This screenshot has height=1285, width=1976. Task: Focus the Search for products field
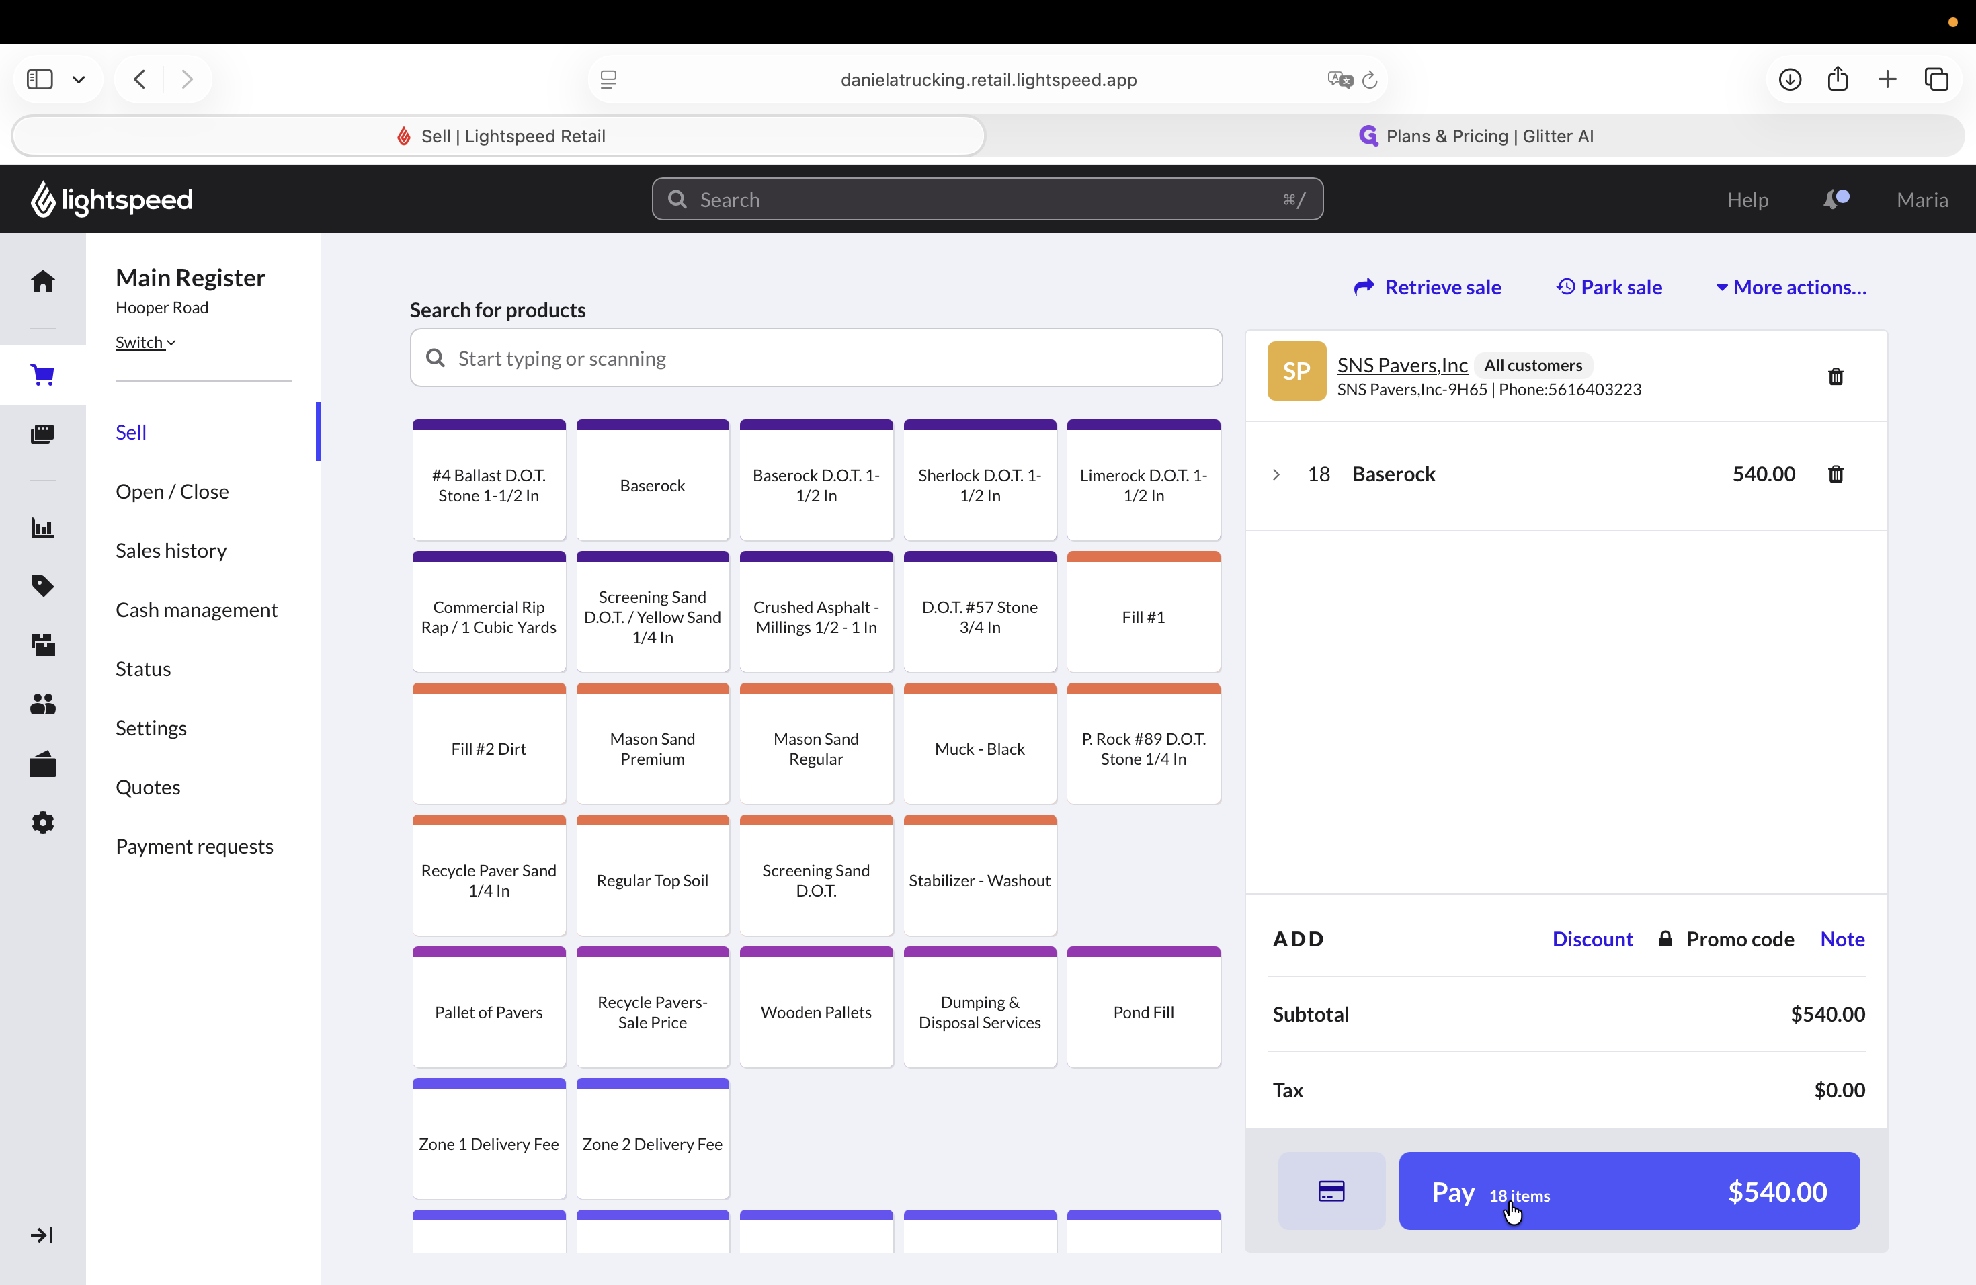[x=815, y=358]
